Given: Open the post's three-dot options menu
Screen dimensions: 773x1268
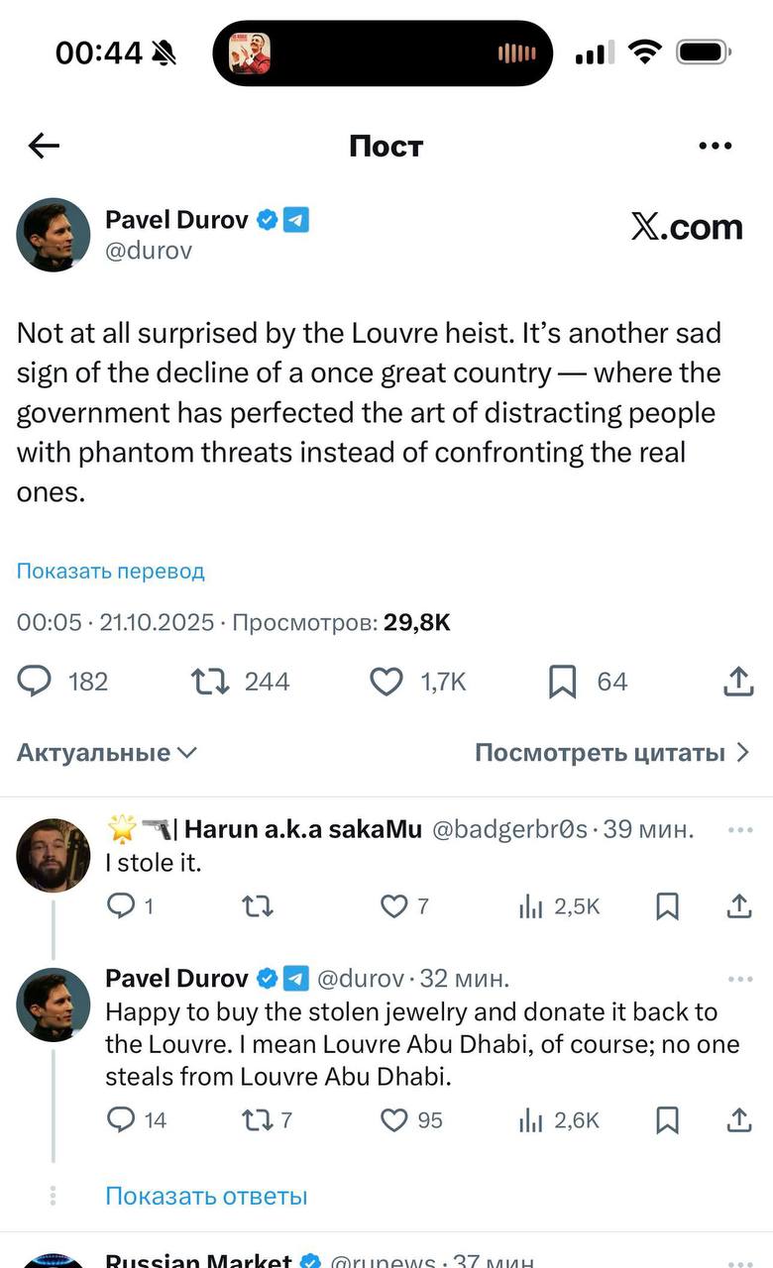Looking at the screenshot, I should 715,147.
